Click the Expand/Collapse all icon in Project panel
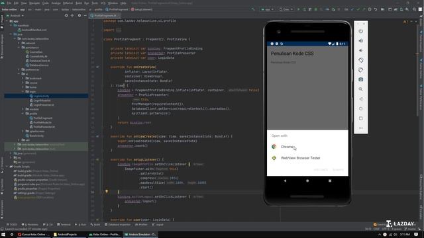The height and width of the screenshot is (238, 424). tap(72, 16)
